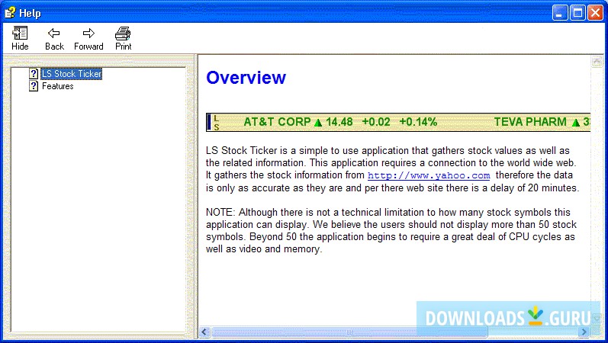Print the current help topic

coord(124,38)
